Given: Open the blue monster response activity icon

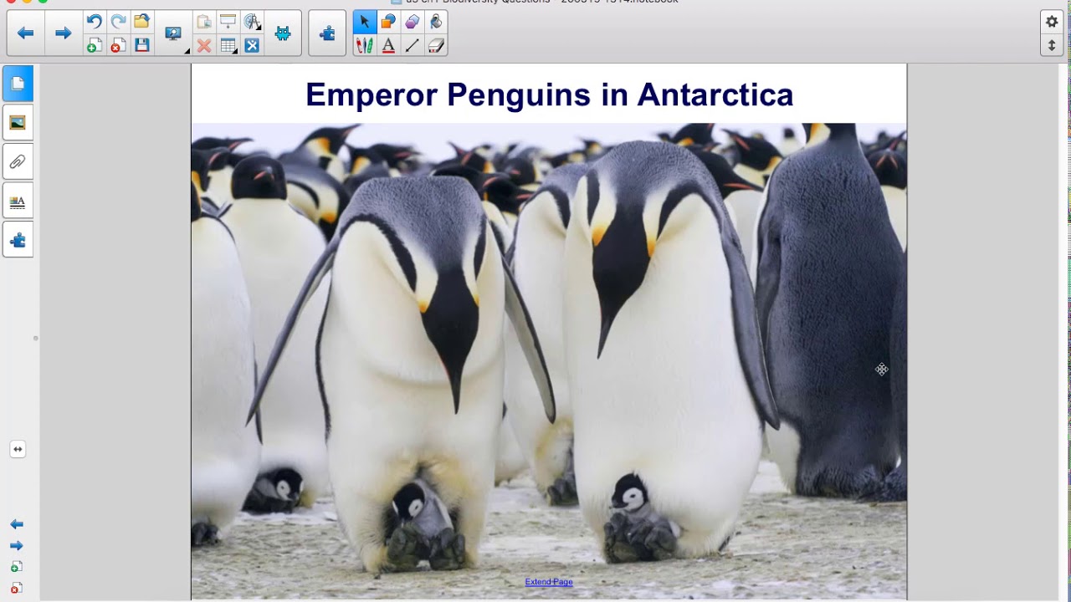Looking at the screenshot, I should pyautogui.click(x=283, y=33).
